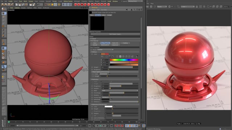Screen dimensions: 232x130
Task: Toggle animation dot beside diffuse Weight
Action: (x=92, y=67)
